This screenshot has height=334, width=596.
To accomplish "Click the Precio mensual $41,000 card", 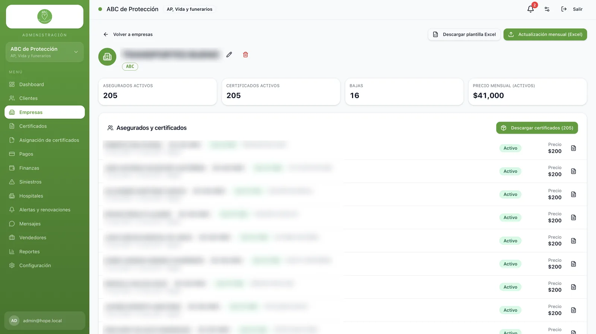I will [x=527, y=91].
